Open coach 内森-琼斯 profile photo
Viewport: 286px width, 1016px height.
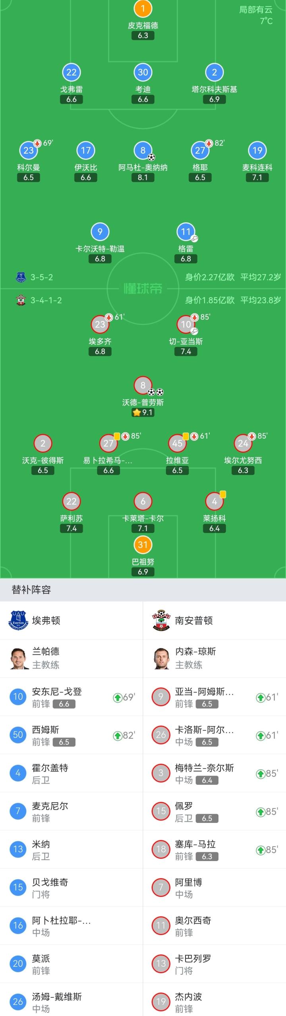(x=161, y=658)
